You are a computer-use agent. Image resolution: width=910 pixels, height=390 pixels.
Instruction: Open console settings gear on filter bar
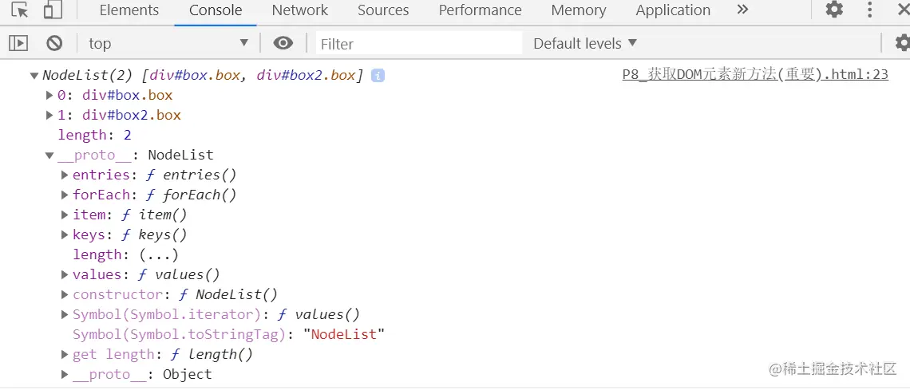[902, 43]
